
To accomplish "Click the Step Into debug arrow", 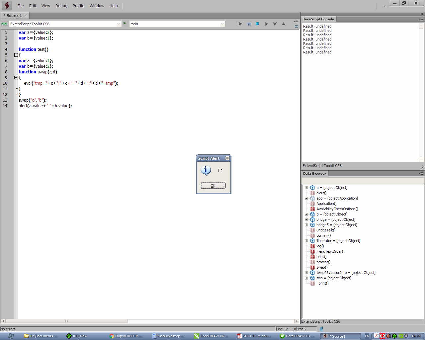I will pyautogui.click(x=275, y=24).
